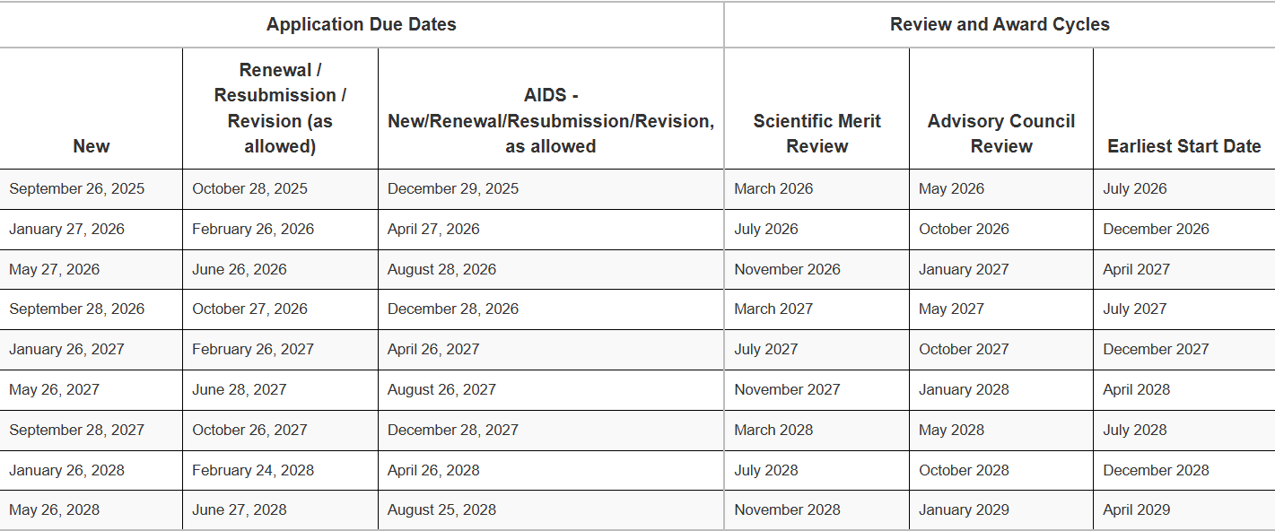Click the December 29, 2025 AIDS date
This screenshot has height=531, width=1275.
[453, 189]
